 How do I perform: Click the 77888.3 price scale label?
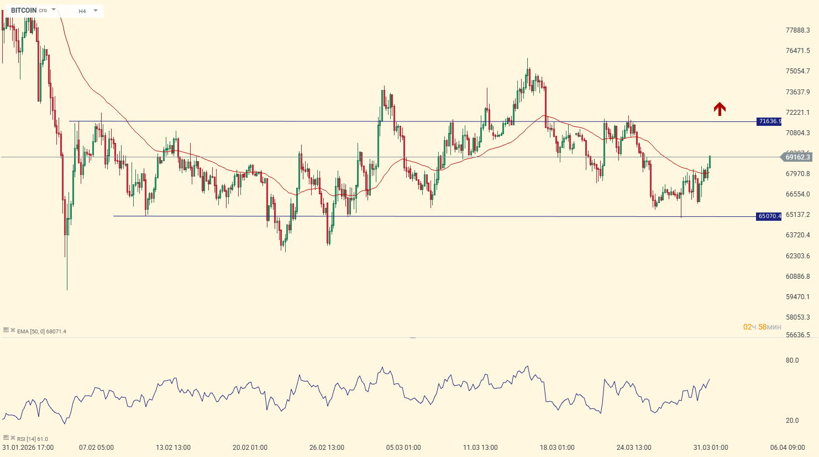(x=797, y=30)
